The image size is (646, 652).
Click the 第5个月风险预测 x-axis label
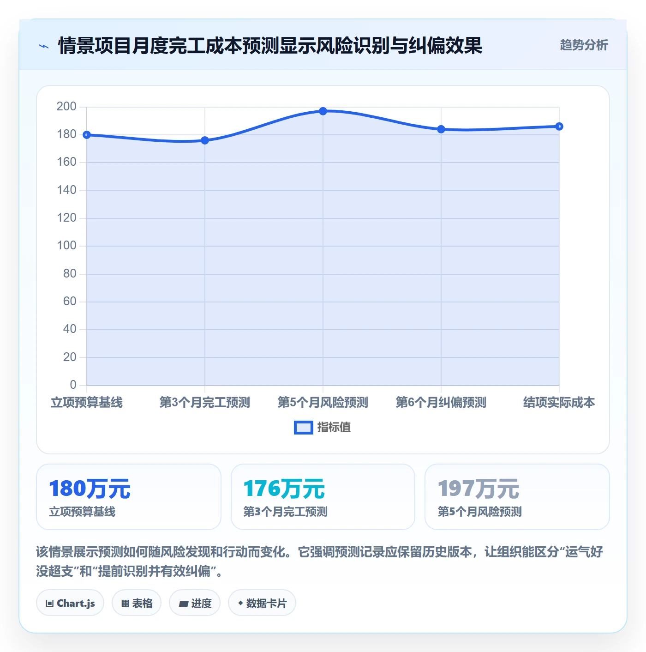(x=323, y=403)
